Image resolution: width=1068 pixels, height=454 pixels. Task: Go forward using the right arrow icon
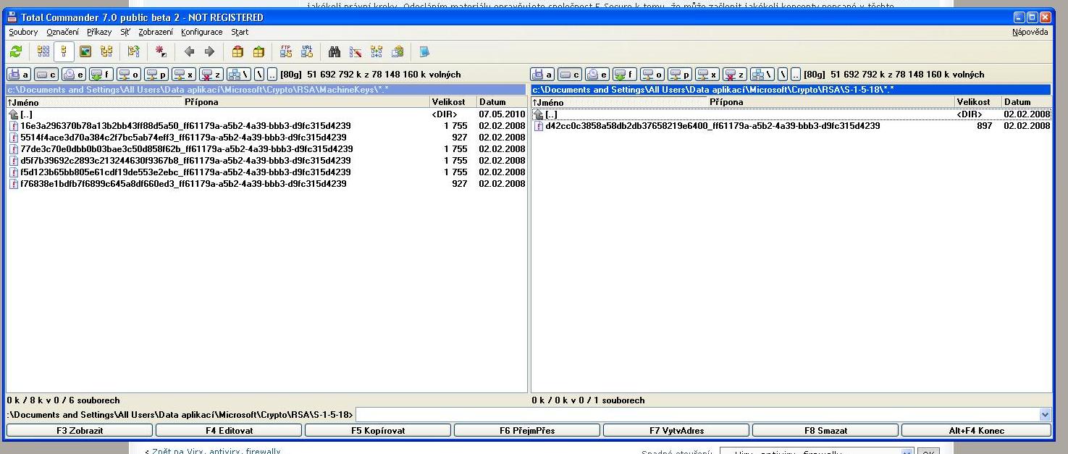[x=210, y=51]
